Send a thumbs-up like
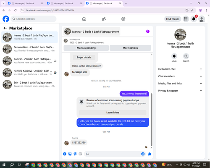Screen dimensions: 210x168 coord(150,154)
